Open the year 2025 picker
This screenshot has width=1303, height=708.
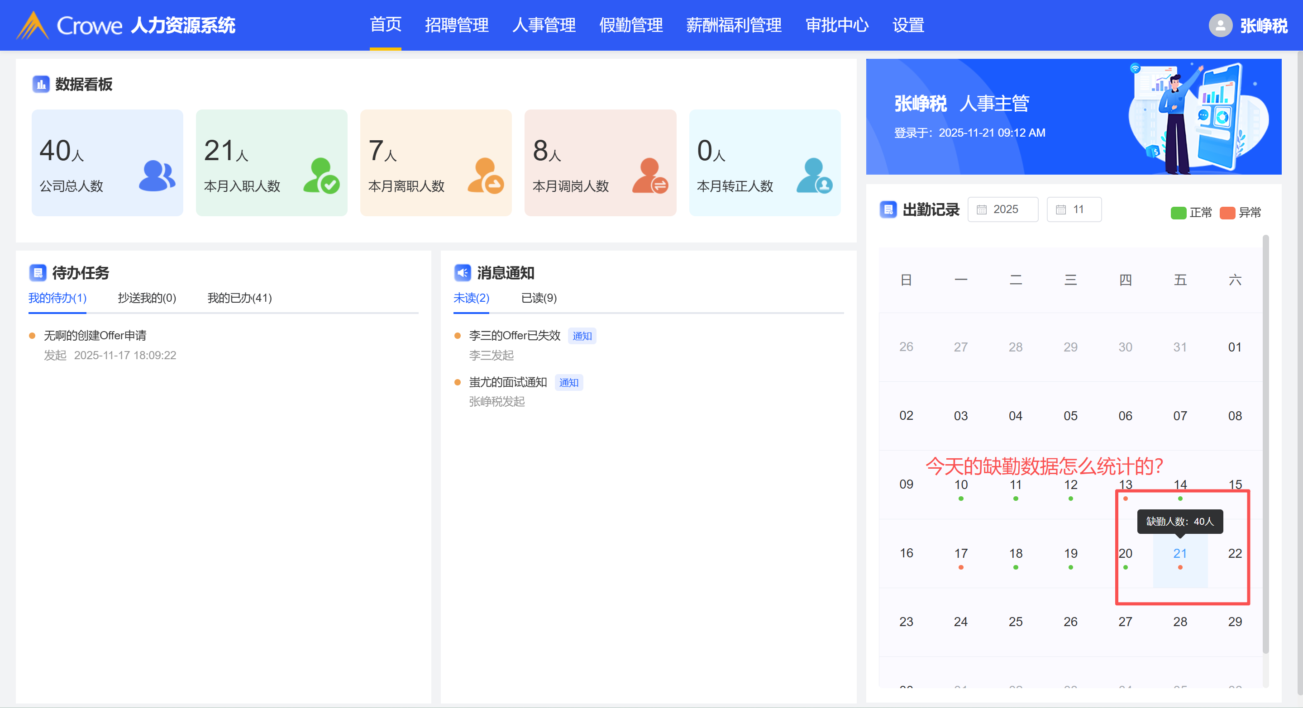(1002, 209)
